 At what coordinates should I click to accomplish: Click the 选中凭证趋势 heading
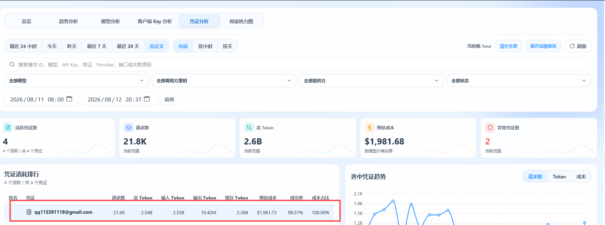368,177
